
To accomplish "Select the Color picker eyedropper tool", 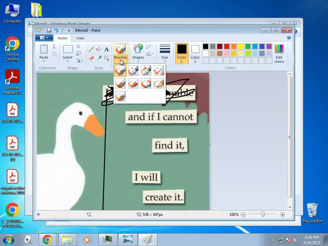I will pos(99,58).
